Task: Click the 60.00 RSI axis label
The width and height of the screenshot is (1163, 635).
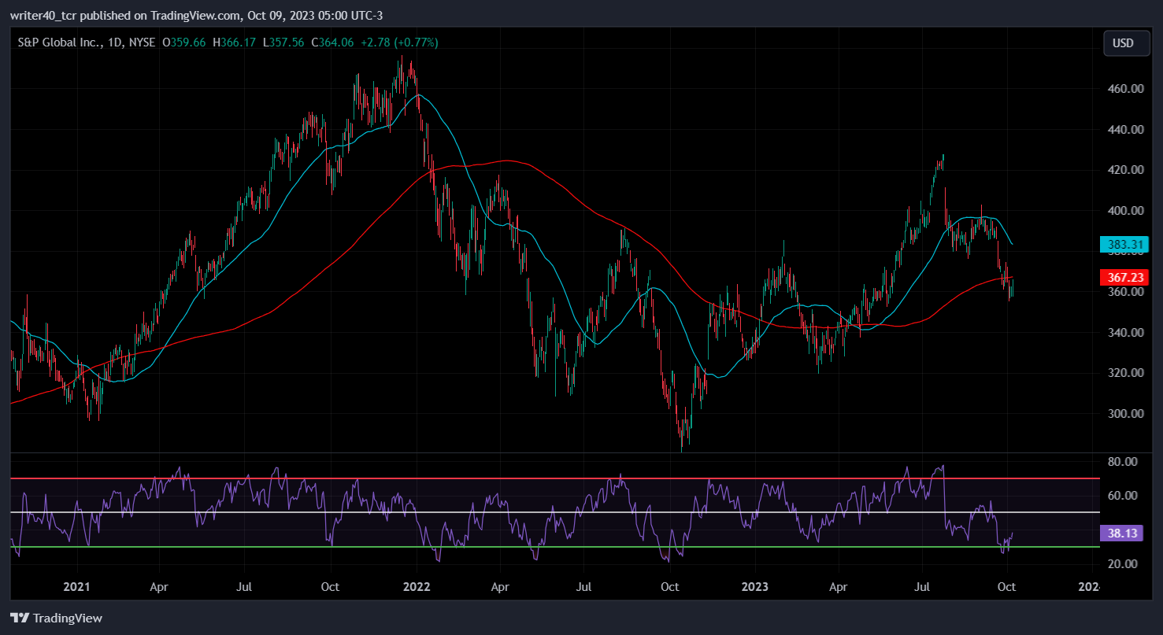Action: click(1122, 496)
